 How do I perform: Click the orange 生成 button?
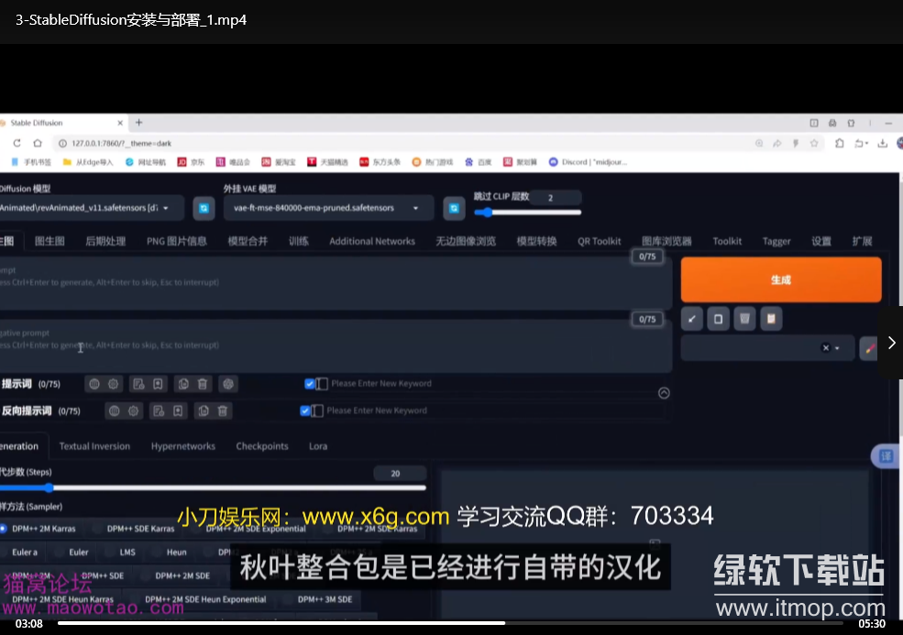[781, 279]
